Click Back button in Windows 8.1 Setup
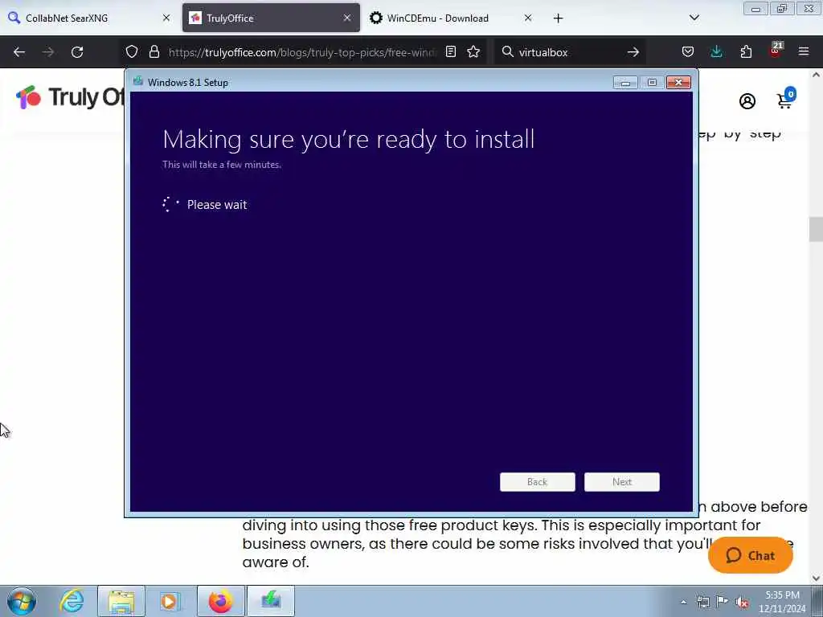Image resolution: width=823 pixels, height=617 pixels. coord(538,482)
